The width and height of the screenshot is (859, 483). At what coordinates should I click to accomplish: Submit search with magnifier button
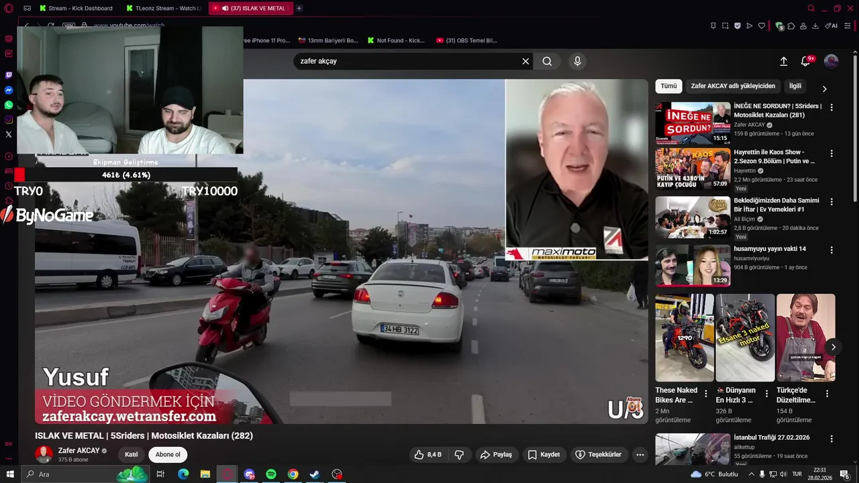pyautogui.click(x=547, y=61)
